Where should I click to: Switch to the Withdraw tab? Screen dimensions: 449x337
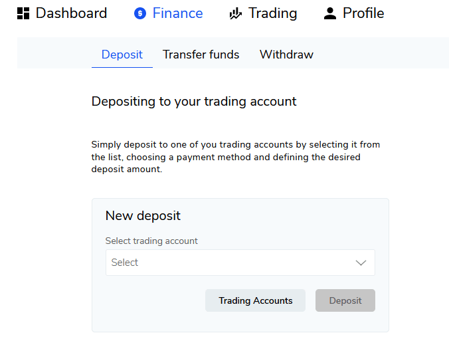tap(286, 54)
